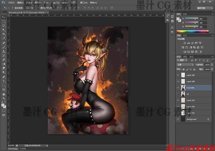Viewport: 215px width, 151px height.
Task: Open the layer filter type dropdown
Action: tap(182, 60)
